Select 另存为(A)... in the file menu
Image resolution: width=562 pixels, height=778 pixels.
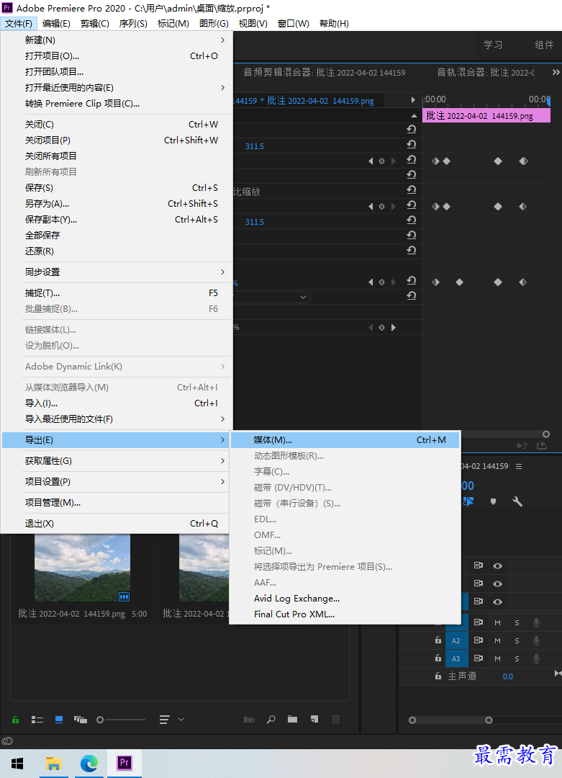pyautogui.click(x=117, y=203)
